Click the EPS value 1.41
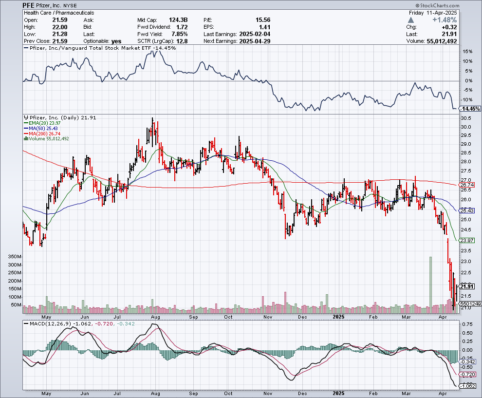 [265, 27]
